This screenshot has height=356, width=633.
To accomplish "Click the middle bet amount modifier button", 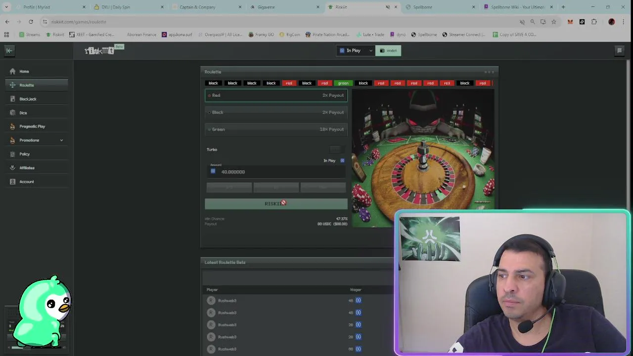I will point(276,187).
